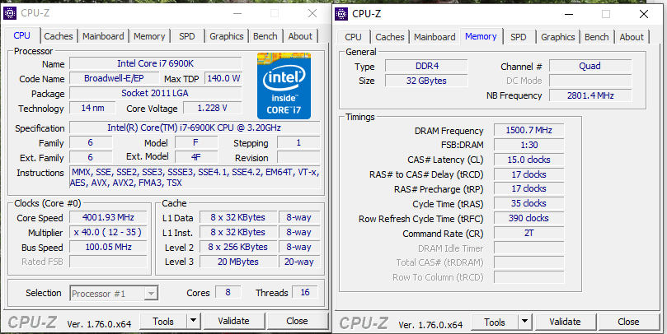
Task: Click the Tools button in the Memory window
Action: [x=495, y=322]
